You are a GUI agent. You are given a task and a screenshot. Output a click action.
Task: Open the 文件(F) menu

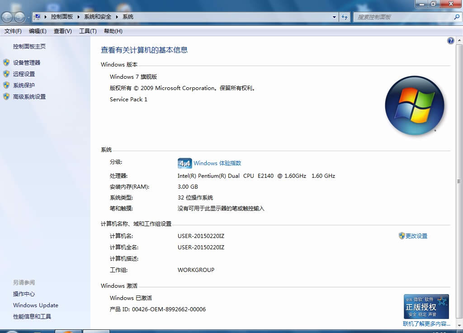coord(13,31)
